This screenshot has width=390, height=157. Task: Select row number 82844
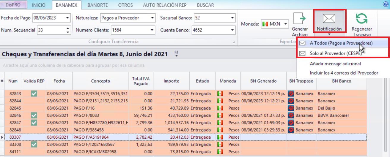point(15,101)
